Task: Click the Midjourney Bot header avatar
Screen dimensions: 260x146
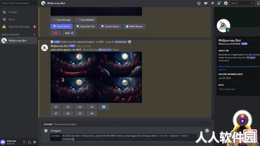Action: [43, 3]
